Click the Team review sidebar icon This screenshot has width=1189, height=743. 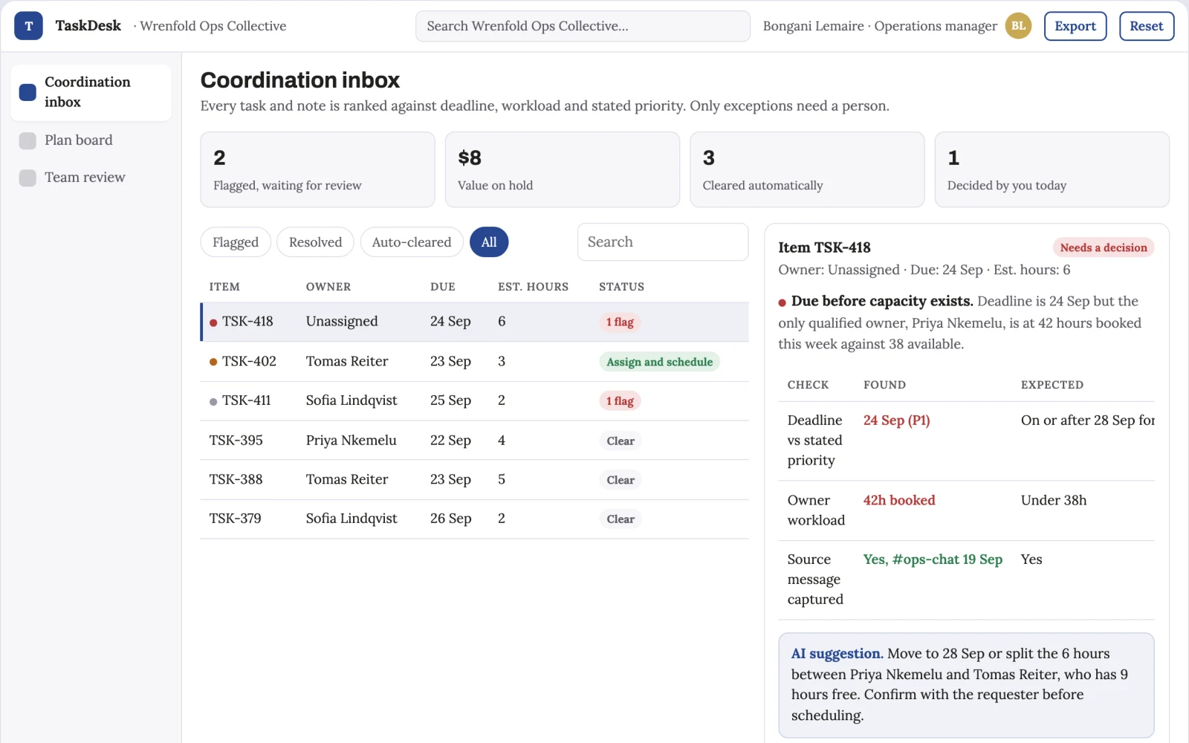click(27, 178)
